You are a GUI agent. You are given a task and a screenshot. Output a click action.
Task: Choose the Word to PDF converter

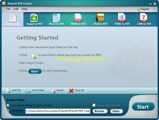coord(56,19)
